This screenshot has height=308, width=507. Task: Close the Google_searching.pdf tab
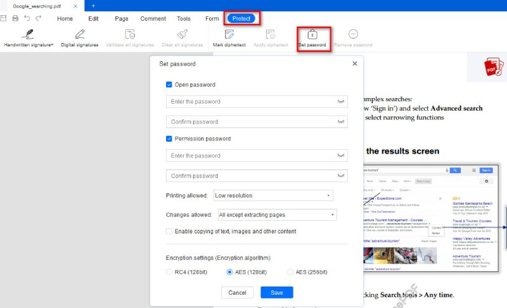(75, 6)
